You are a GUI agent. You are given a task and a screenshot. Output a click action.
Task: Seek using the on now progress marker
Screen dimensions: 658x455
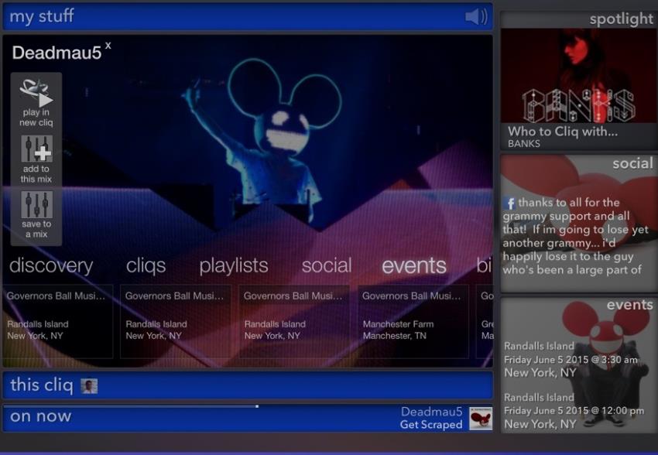[x=257, y=406]
